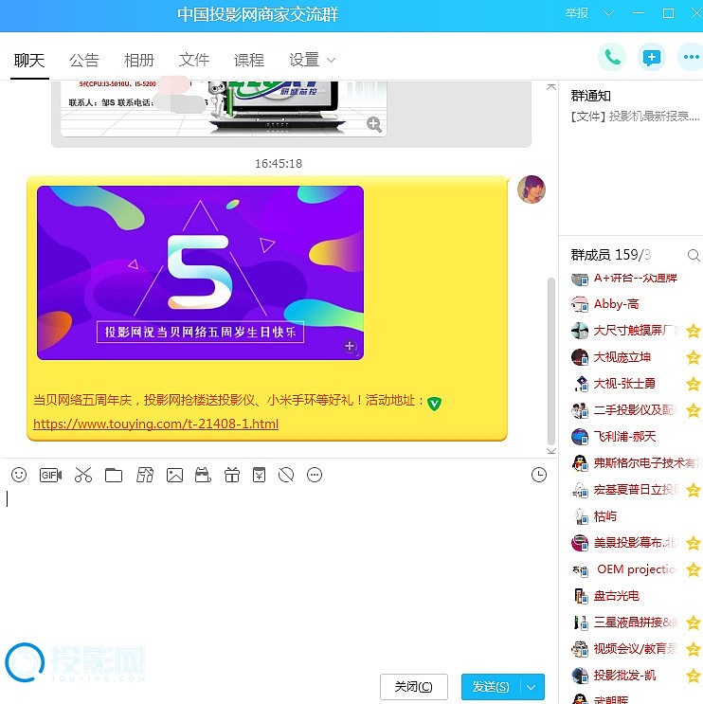Start a group voice call
Viewport: 703px width, 704px height.
point(612,57)
